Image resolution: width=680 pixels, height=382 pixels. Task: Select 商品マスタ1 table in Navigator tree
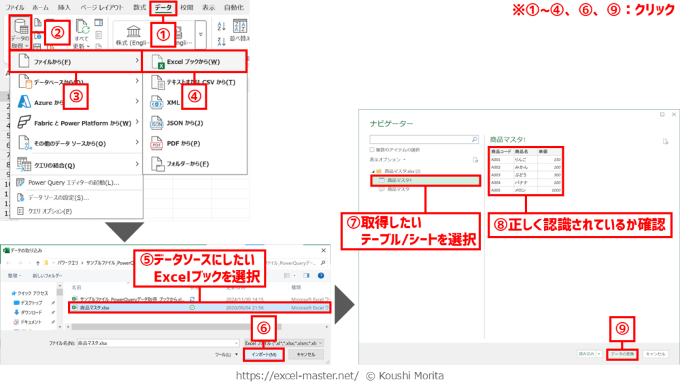pyautogui.click(x=401, y=180)
